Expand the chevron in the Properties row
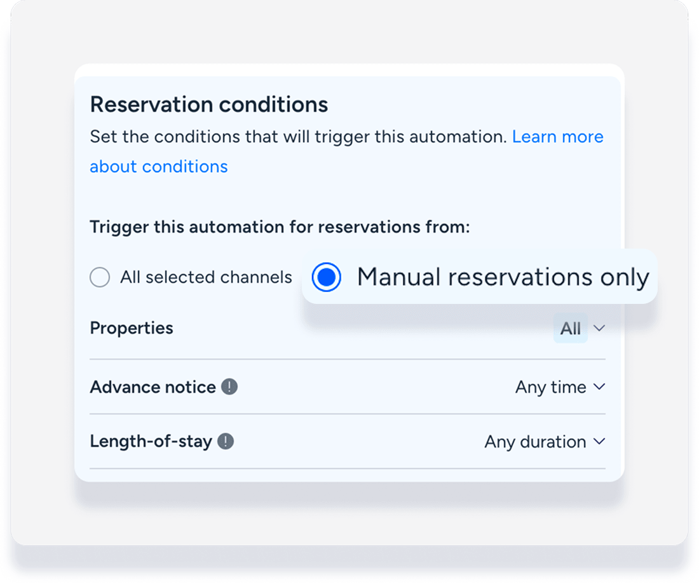699x583 pixels. coord(599,328)
